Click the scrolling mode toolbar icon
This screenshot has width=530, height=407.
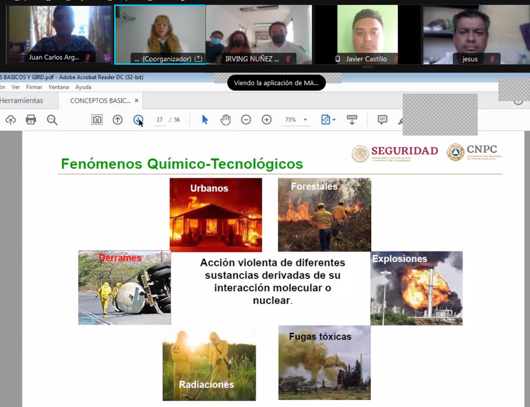click(352, 120)
